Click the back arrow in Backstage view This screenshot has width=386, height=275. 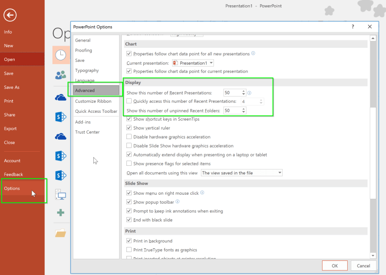(10, 15)
